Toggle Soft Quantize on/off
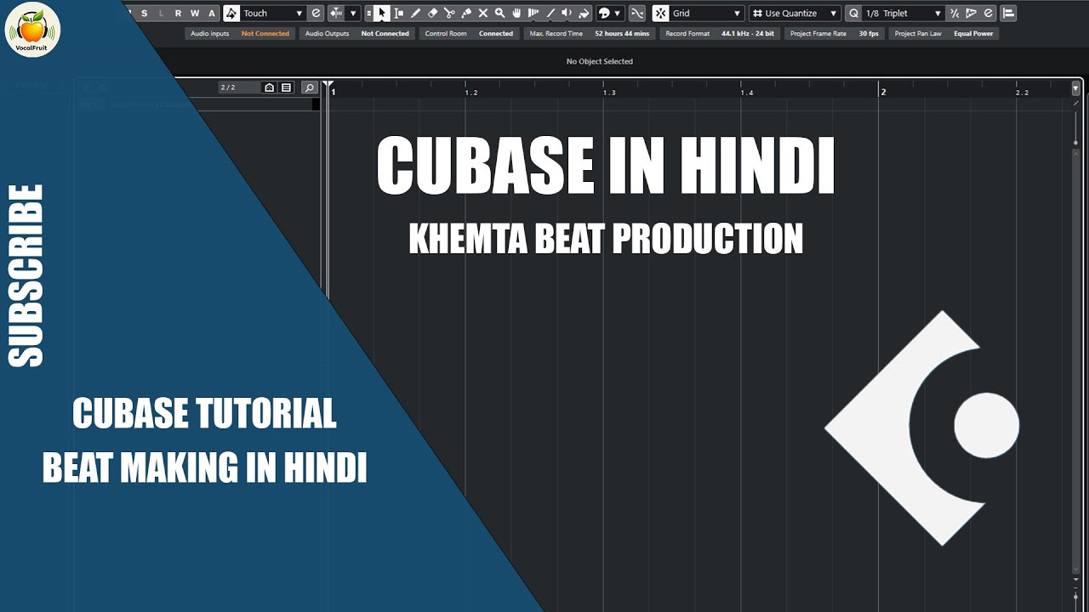Screen dimensions: 1089x612 [x=955, y=13]
